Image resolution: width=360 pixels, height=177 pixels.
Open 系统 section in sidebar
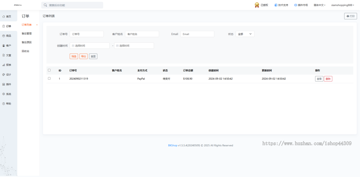8,94
